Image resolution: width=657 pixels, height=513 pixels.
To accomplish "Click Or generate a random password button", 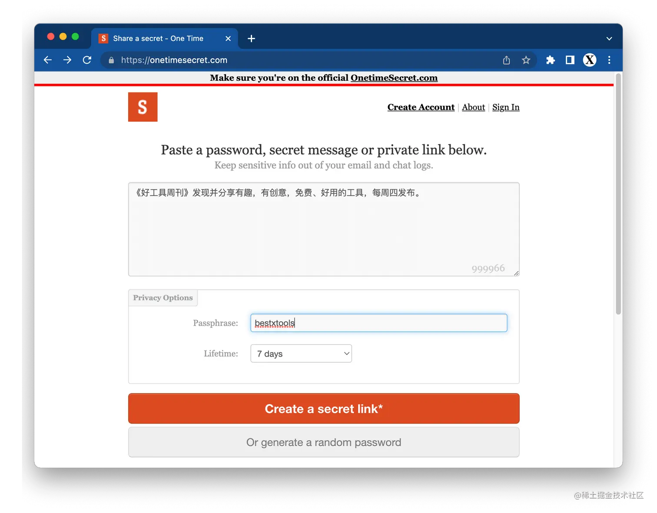I will coord(324,442).
